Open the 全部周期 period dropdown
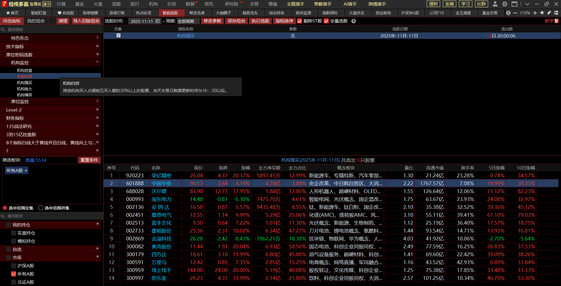 [x=188, y=21]
